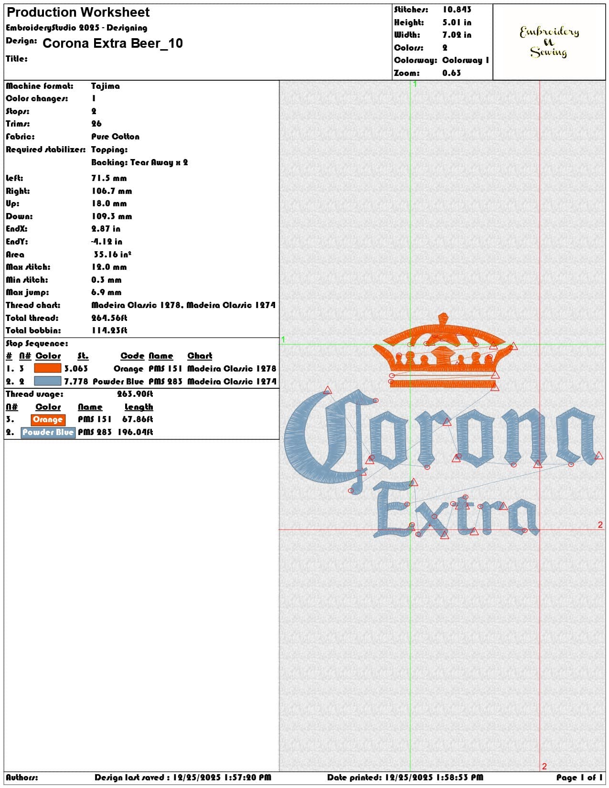
Task: Select the Down value 109.3 mm
Action: coord(111,216)
